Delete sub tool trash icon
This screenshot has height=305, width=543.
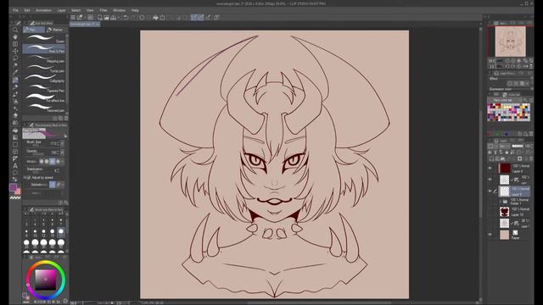[66, 119]
